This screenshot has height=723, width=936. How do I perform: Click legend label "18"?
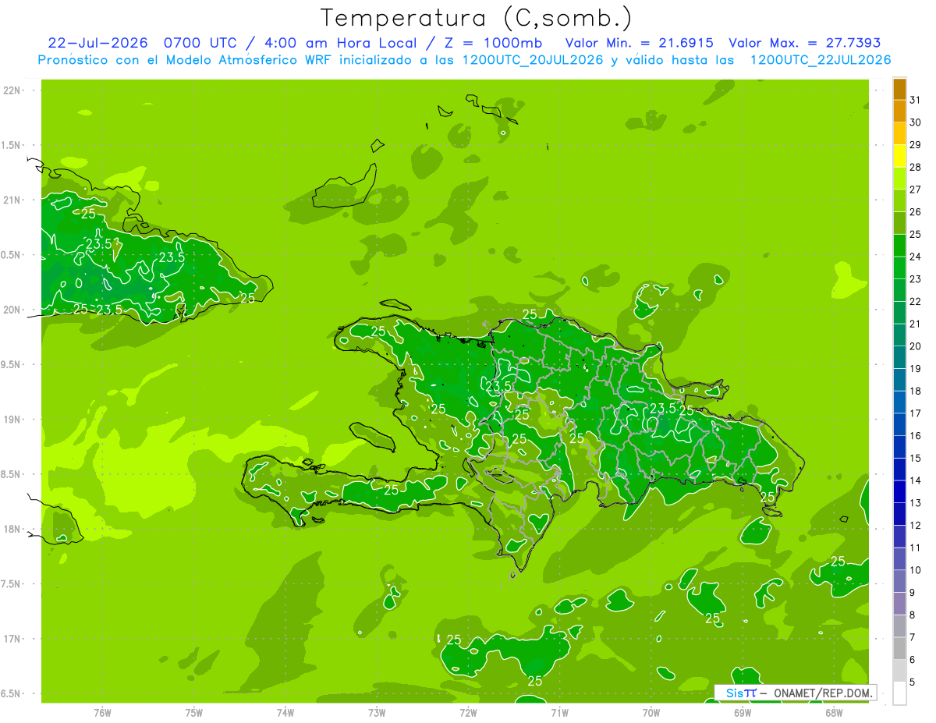click(916, 392)
